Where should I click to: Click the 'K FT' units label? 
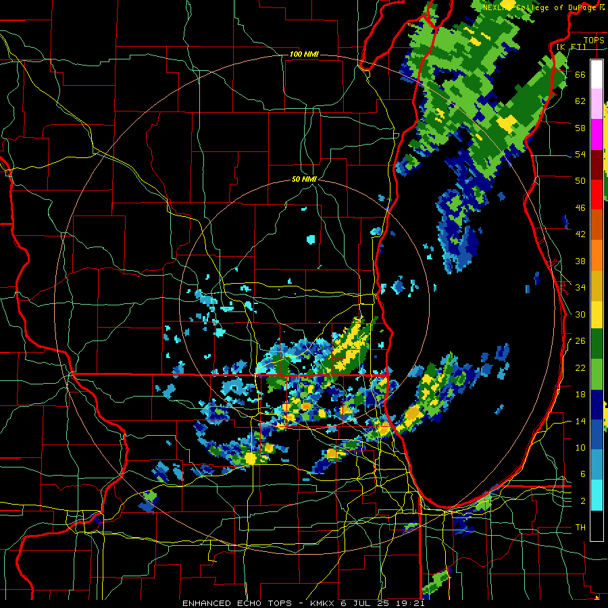coord(572,47)
